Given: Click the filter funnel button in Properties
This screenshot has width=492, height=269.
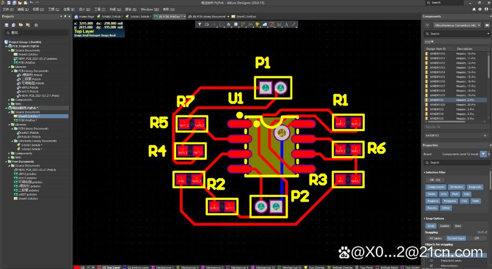Looking at the screenshot, I should 482,154.
